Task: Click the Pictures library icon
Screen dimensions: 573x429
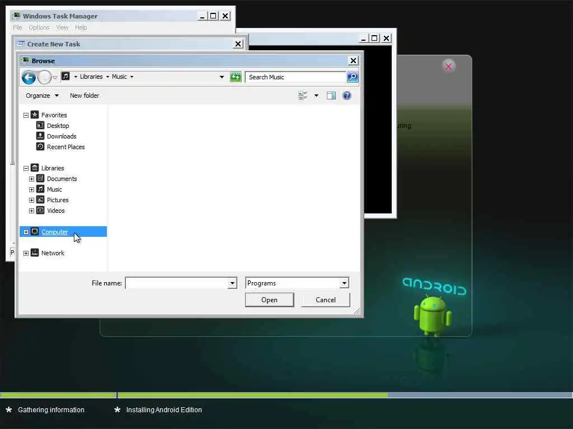Action: pyautogui.click(x=40, y=199)
